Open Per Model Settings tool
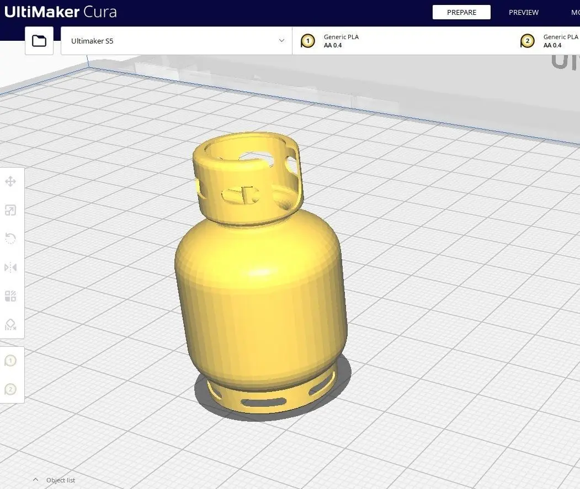Image resolution: width=580 pixels, height=489 pixels. (x=10, y=296)
